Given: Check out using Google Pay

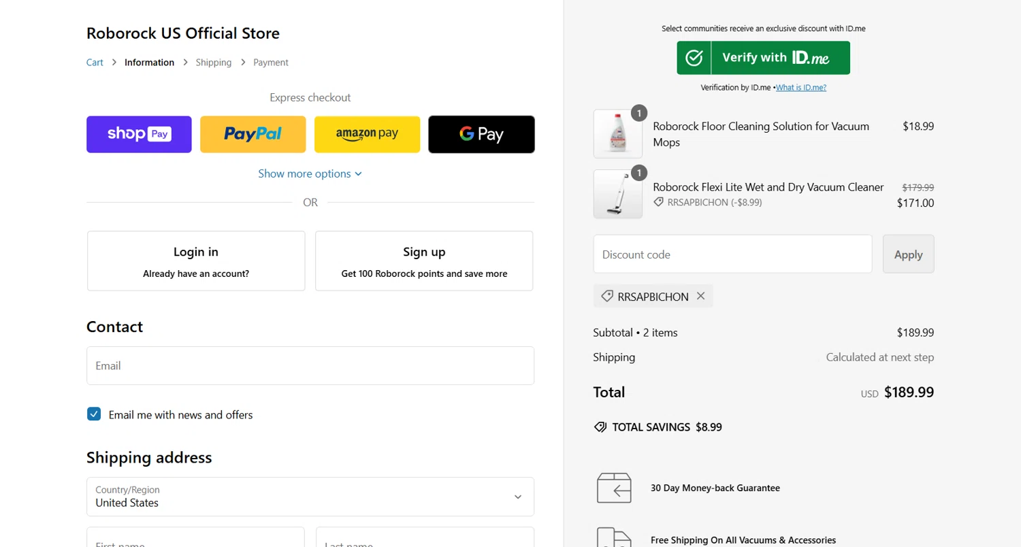Looking at the screenshot, I should (x=481, y=134).
